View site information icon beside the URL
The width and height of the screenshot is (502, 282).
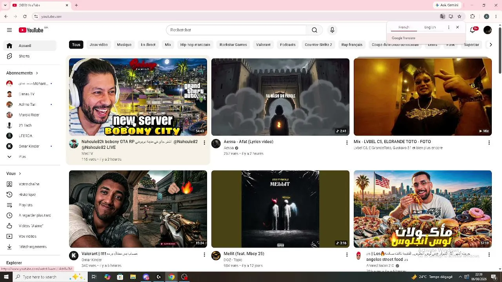coord(36,16)
